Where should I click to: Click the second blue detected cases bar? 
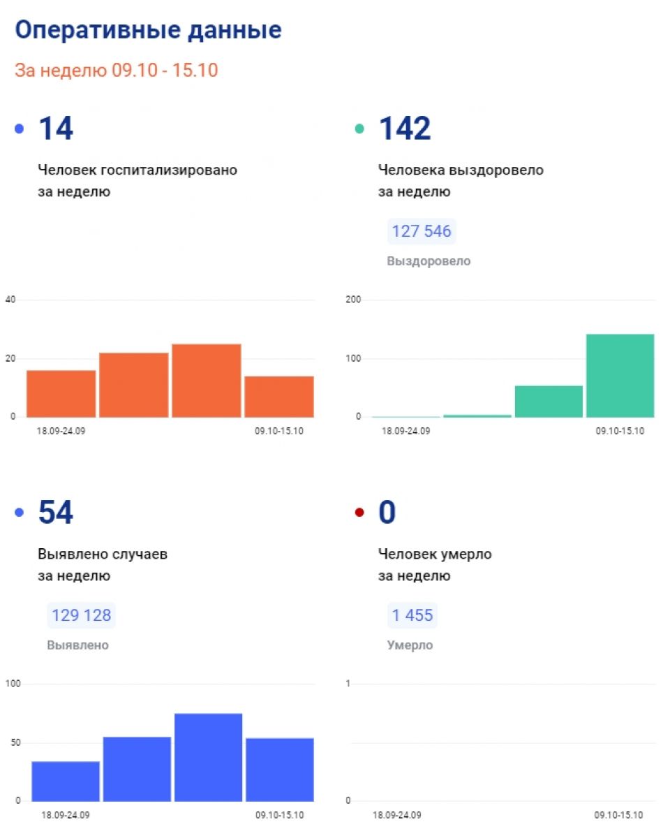coord(137,769)
